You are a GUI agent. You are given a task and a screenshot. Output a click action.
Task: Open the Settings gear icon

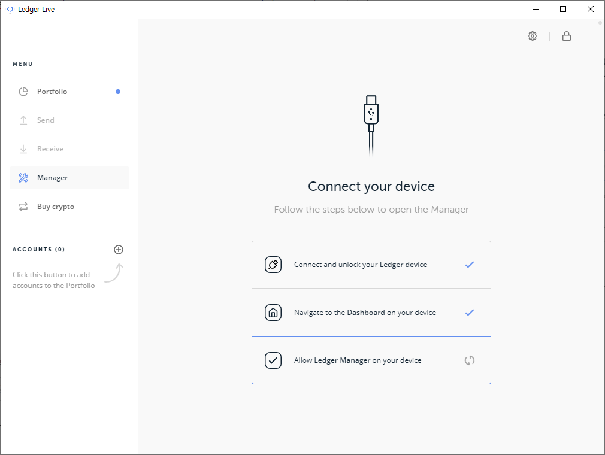click(x=533, y=36)
